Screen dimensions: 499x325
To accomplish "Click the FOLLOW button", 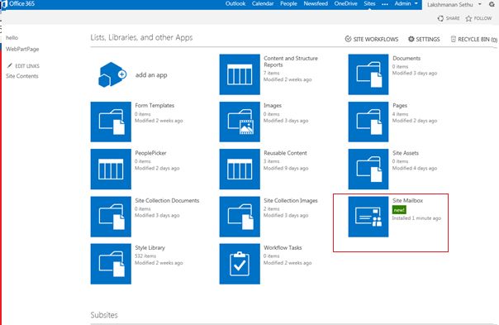I will coord(478,18).
